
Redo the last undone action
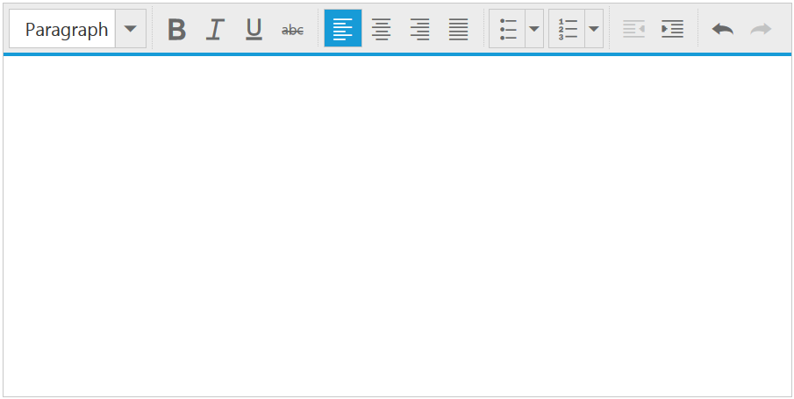[761, 29]
